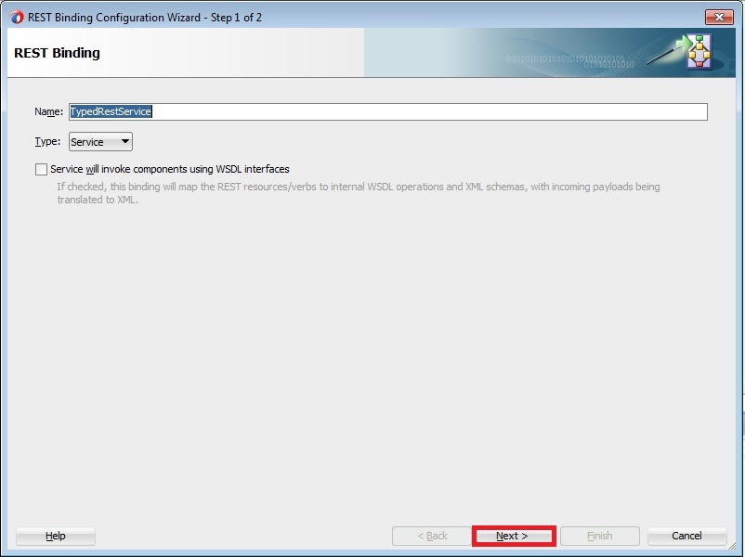The height and width of the screenshot is (557, 745).
Task: Open the Type dropdown showing Service
Action: click(x=100, y=142)
